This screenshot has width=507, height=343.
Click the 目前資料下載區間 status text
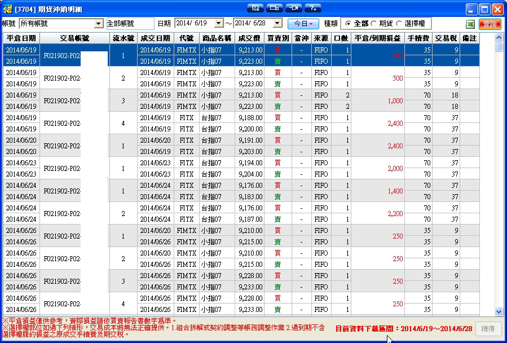pos(404,329)
